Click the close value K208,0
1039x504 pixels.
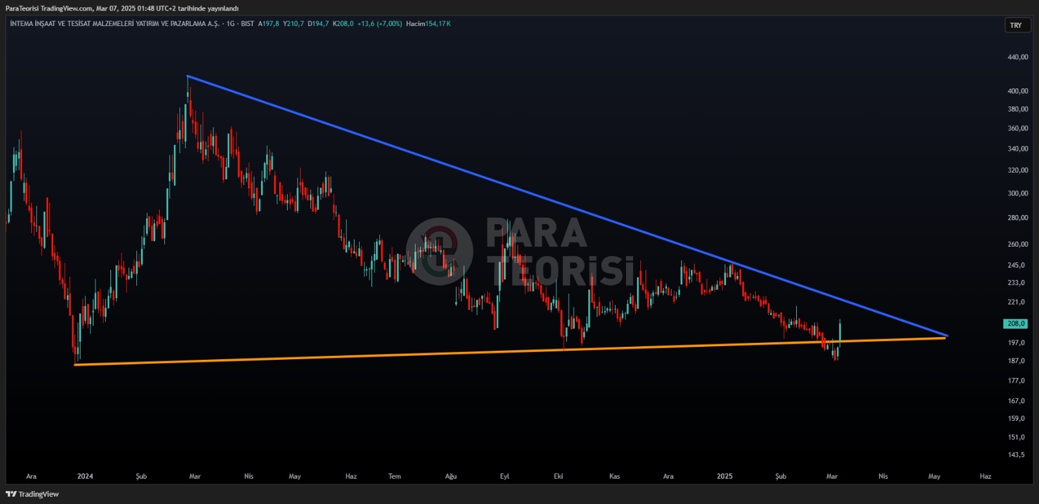343,23
